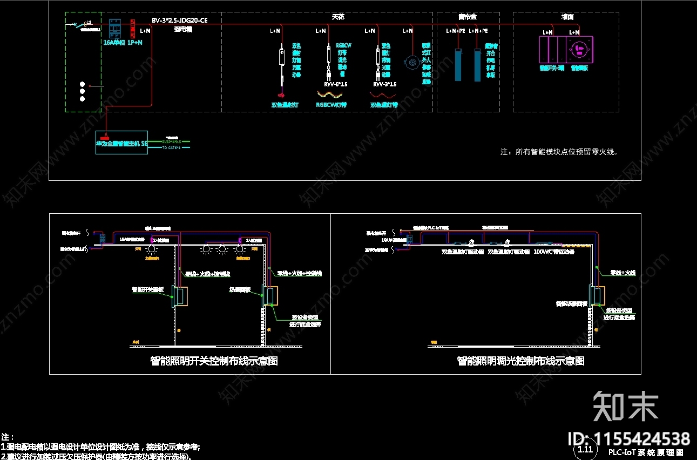Image resolution: width=697 pixels, height=460 pixels.
Task: Select the RGBCW灯带 caption
Action: [331, 105]
